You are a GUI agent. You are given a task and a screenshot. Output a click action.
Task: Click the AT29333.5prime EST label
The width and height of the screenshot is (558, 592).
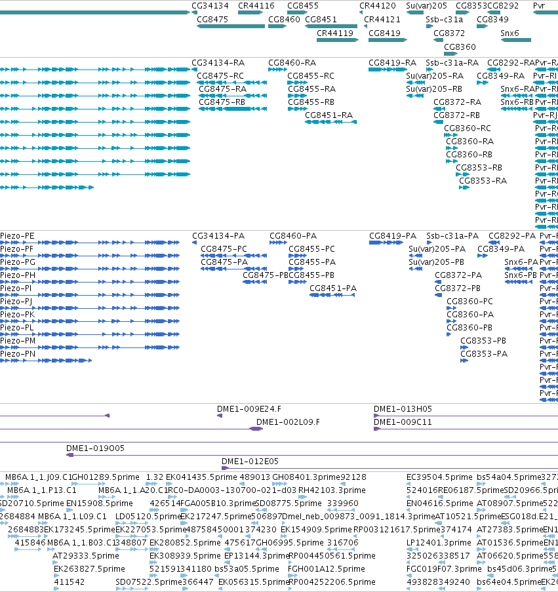pos(86,556)
